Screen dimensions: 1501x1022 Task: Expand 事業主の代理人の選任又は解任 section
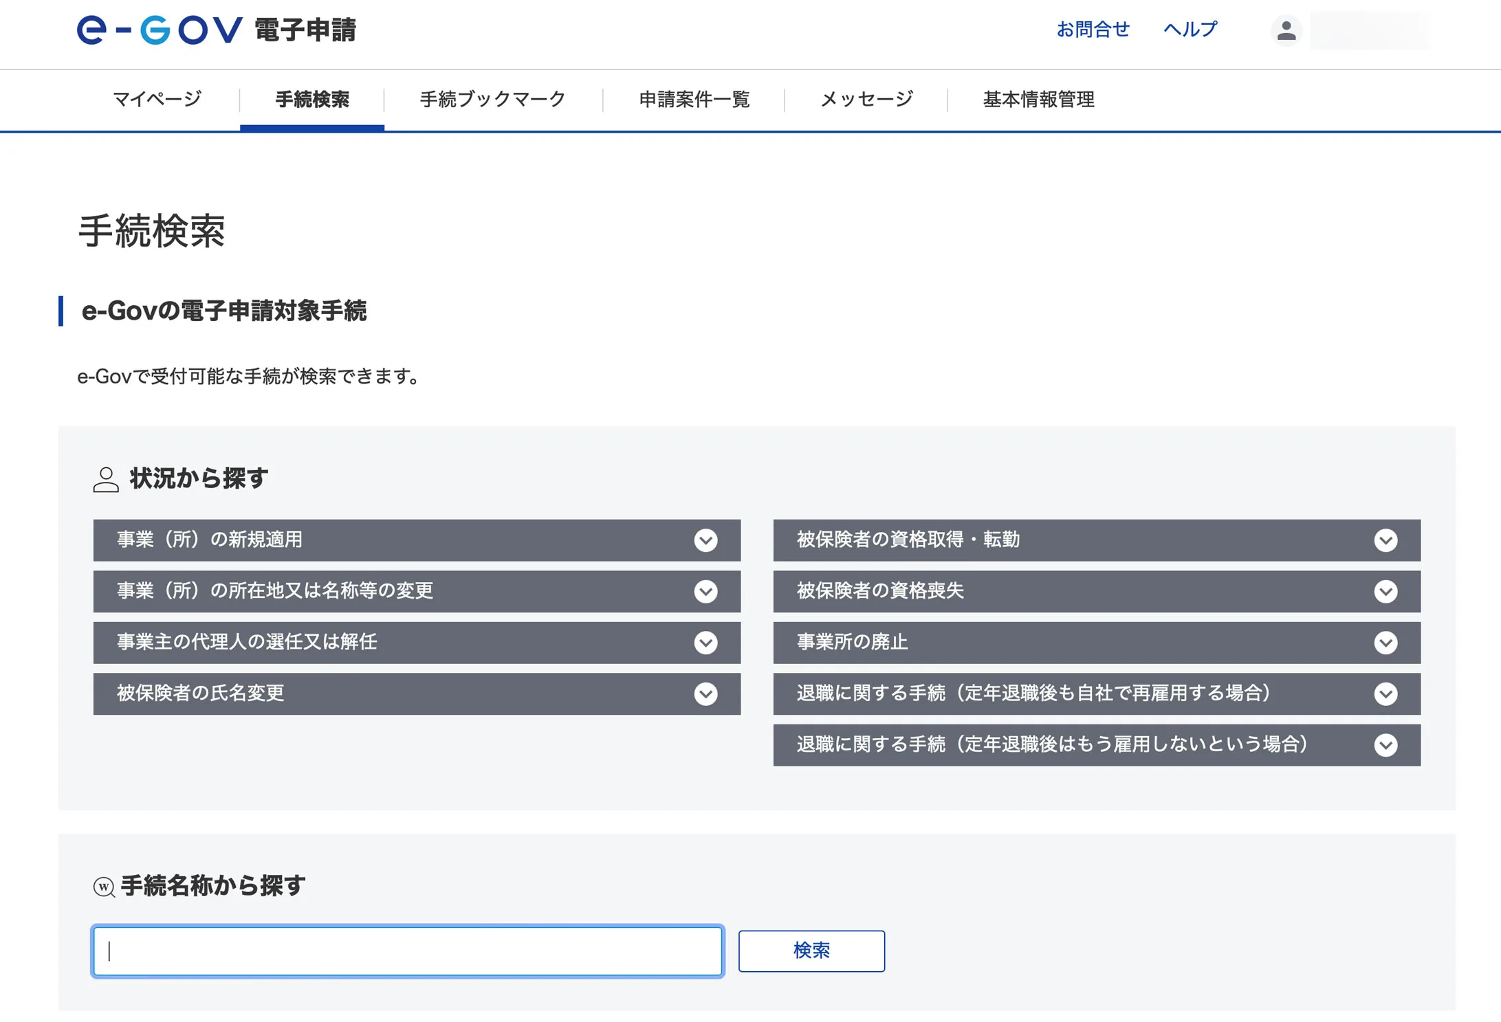(417, 643)
